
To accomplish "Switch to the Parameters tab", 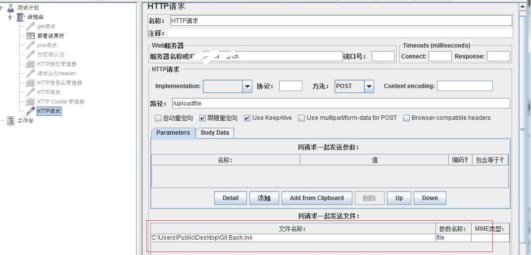I will tap(173, 133).
